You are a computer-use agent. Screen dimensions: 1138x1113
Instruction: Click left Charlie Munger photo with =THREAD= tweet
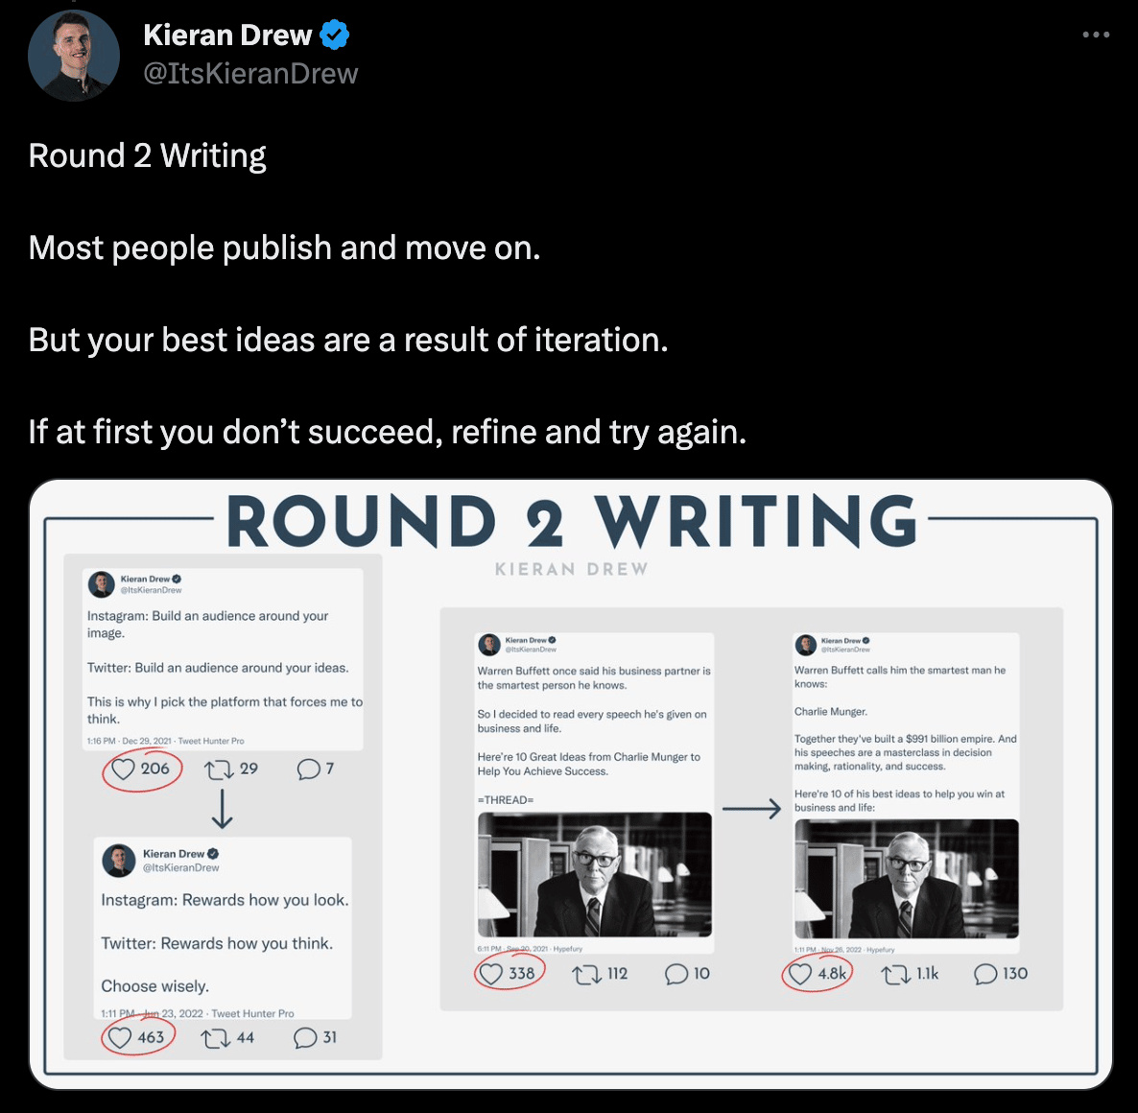(x=594, y=874)
